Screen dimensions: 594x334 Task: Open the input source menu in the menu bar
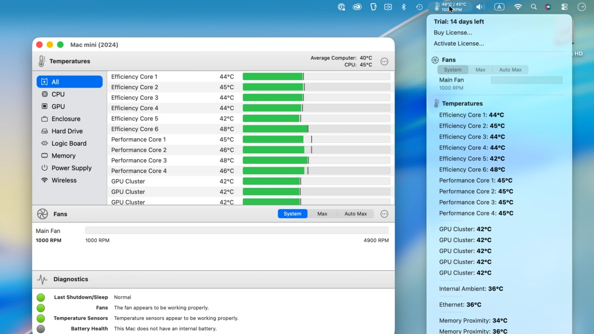coord(499,7)
